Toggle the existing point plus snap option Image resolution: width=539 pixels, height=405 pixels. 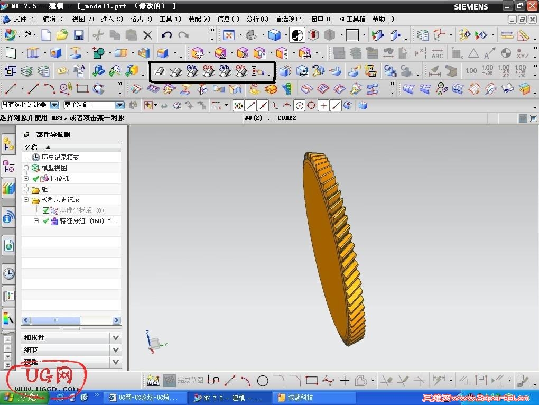[x=323, y=106]
